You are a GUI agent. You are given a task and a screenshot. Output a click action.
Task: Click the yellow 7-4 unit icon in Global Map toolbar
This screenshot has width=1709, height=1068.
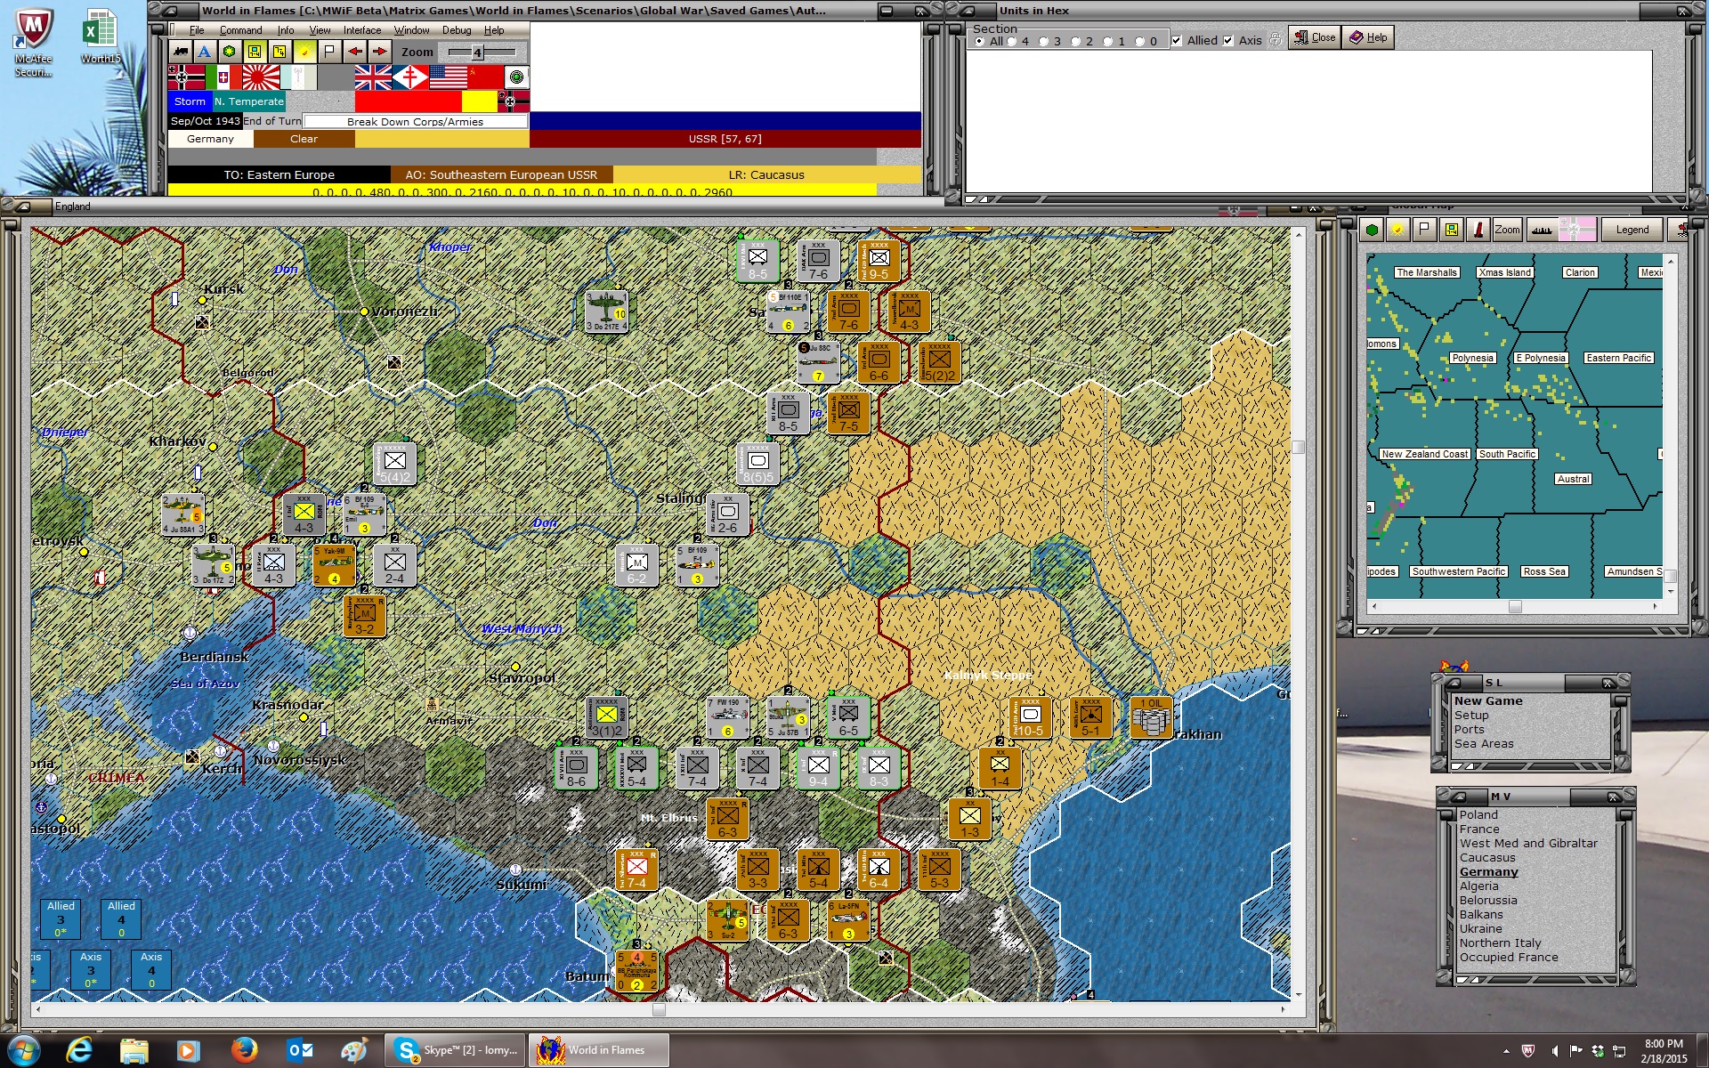point(1452,230)
